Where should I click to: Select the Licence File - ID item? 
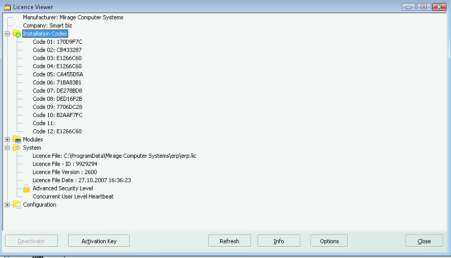click(65, 164)
